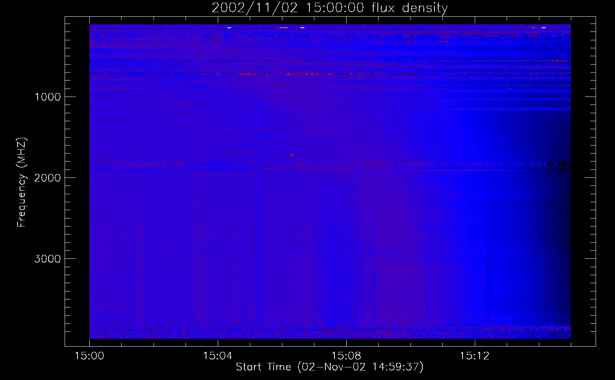Click the 1000 frequency tick label

pyautogui.click(x=48, y=97)
